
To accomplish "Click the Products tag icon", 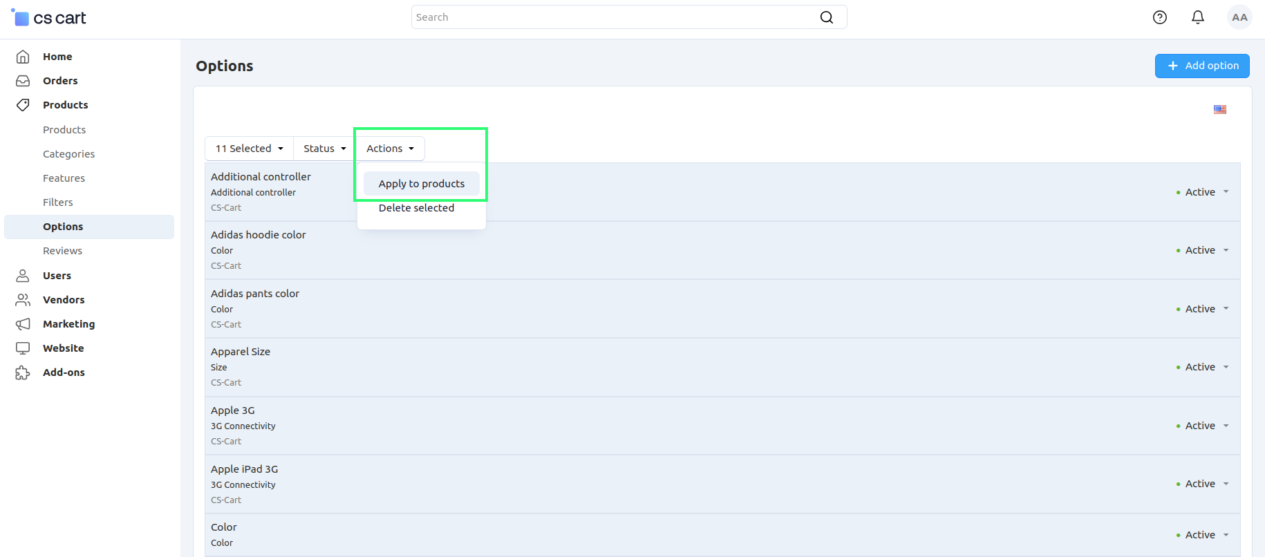I will 23,105.
